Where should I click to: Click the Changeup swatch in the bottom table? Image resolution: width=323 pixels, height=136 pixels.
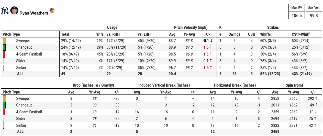4,105
